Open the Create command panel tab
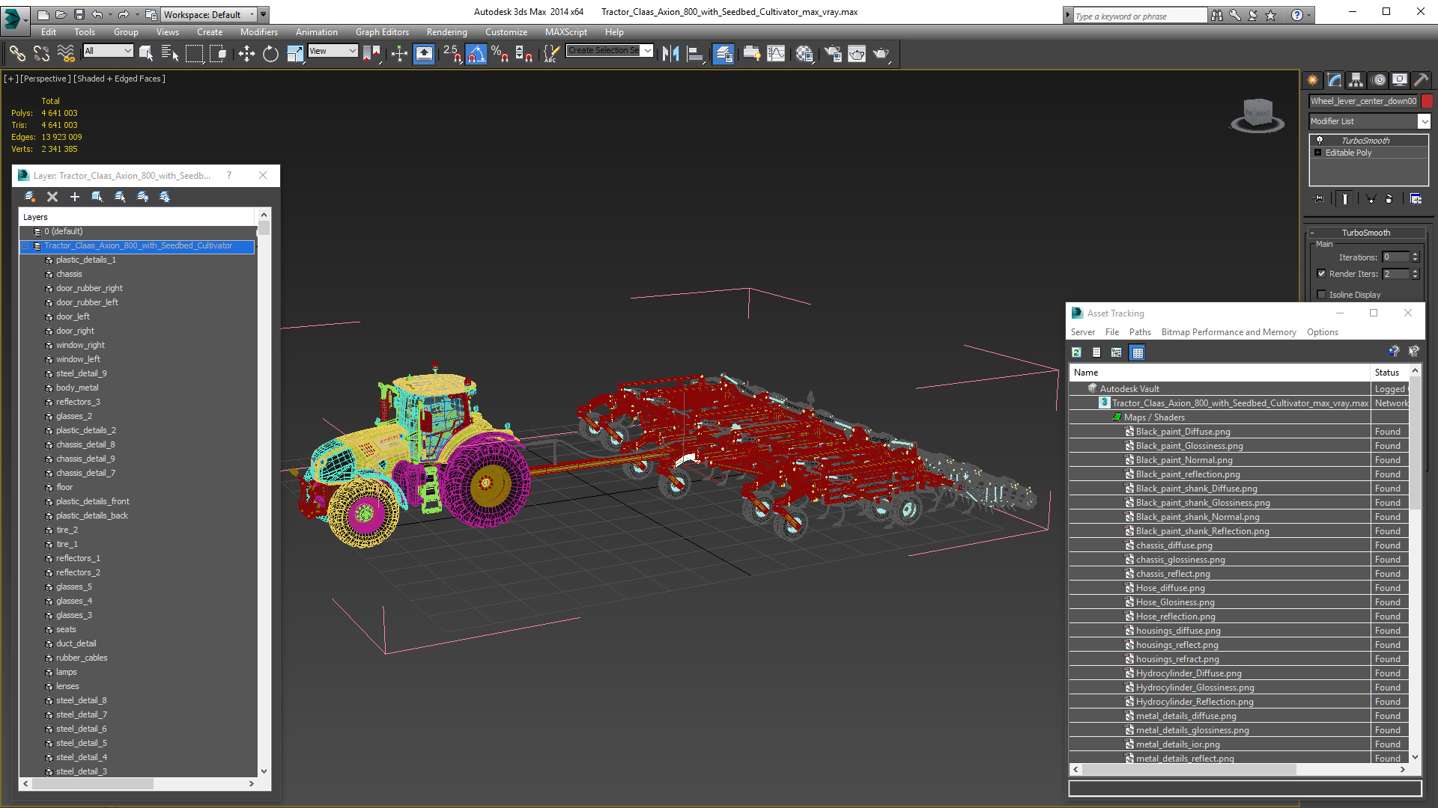Viewport: 1438px width, 808px height. click(x=1313, y=80)
